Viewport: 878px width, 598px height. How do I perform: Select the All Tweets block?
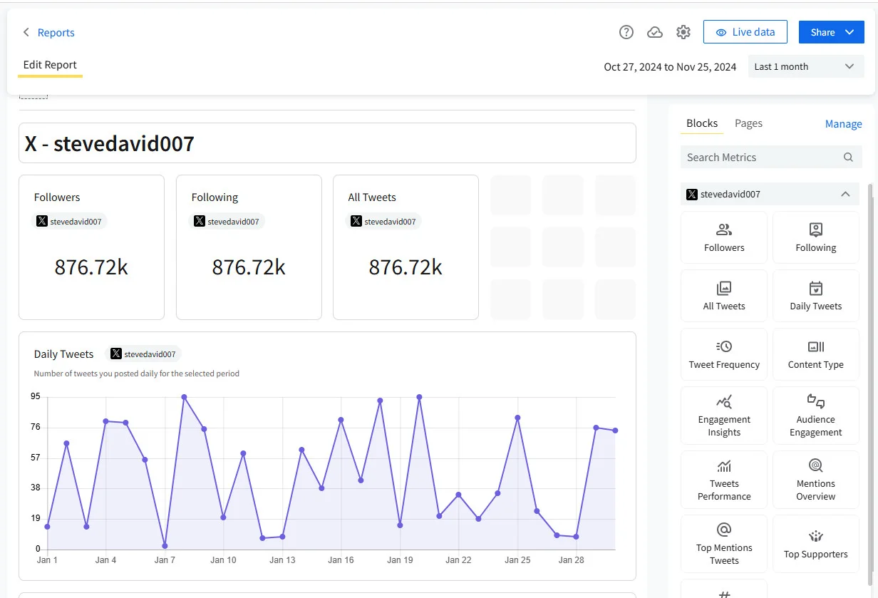[x=723, y=295]
